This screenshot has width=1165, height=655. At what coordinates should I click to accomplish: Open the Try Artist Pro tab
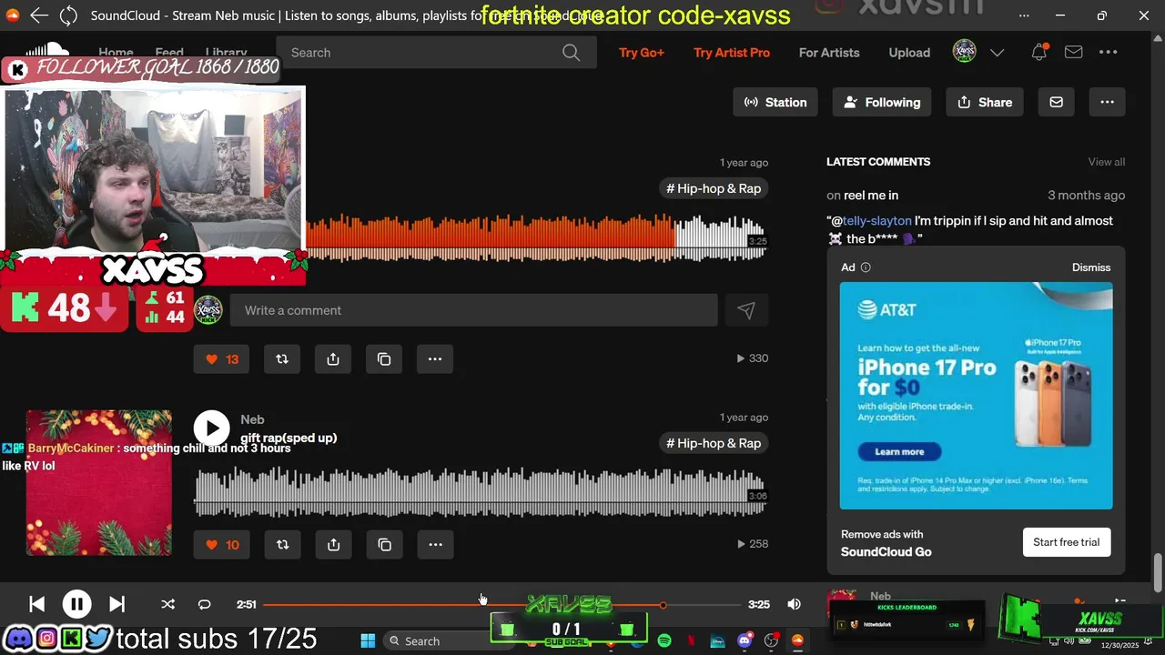(732, 53)
